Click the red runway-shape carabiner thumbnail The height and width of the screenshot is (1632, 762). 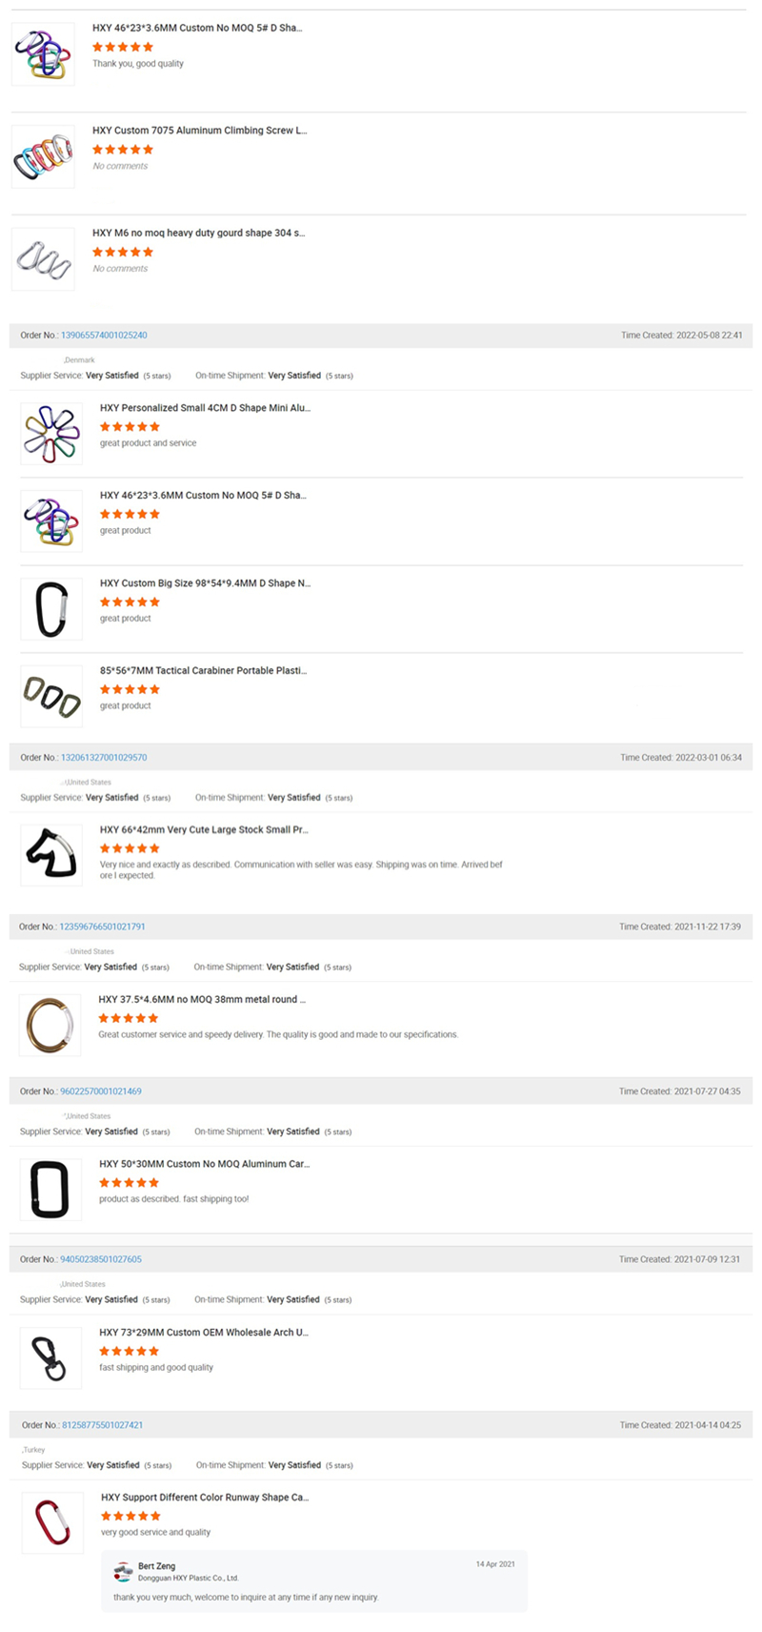tap(52, 1522)
